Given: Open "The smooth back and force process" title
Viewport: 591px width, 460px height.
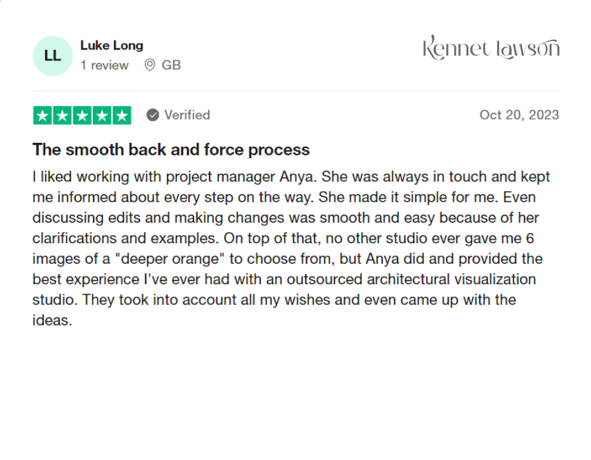Looking at the screenshot, I should click(171, 150).
